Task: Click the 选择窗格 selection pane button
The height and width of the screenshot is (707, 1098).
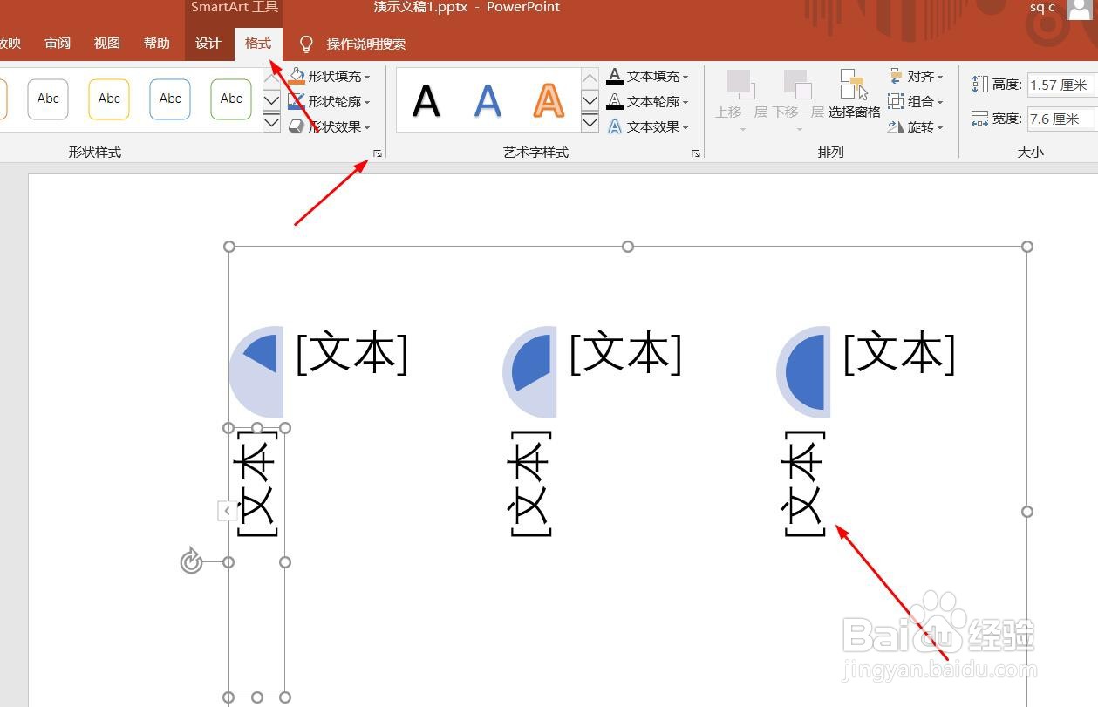Action: [x=854, y=94]
